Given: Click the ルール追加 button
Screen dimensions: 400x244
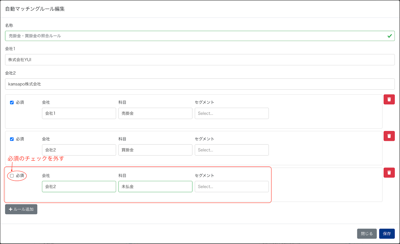Looking at the screenshot, I should click(x=21, y=209).
